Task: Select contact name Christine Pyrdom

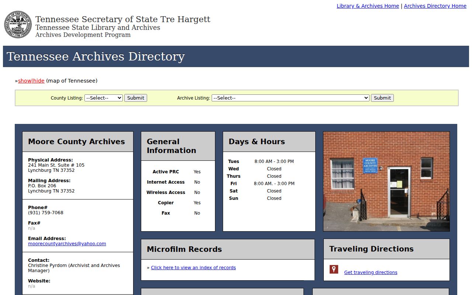Action: tap(48, 265)
